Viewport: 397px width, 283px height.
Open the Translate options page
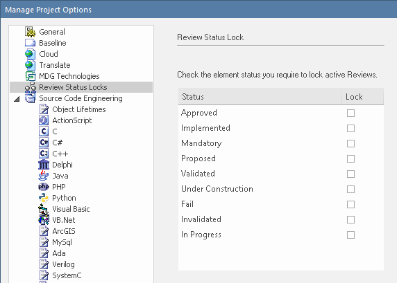point(55,65)
